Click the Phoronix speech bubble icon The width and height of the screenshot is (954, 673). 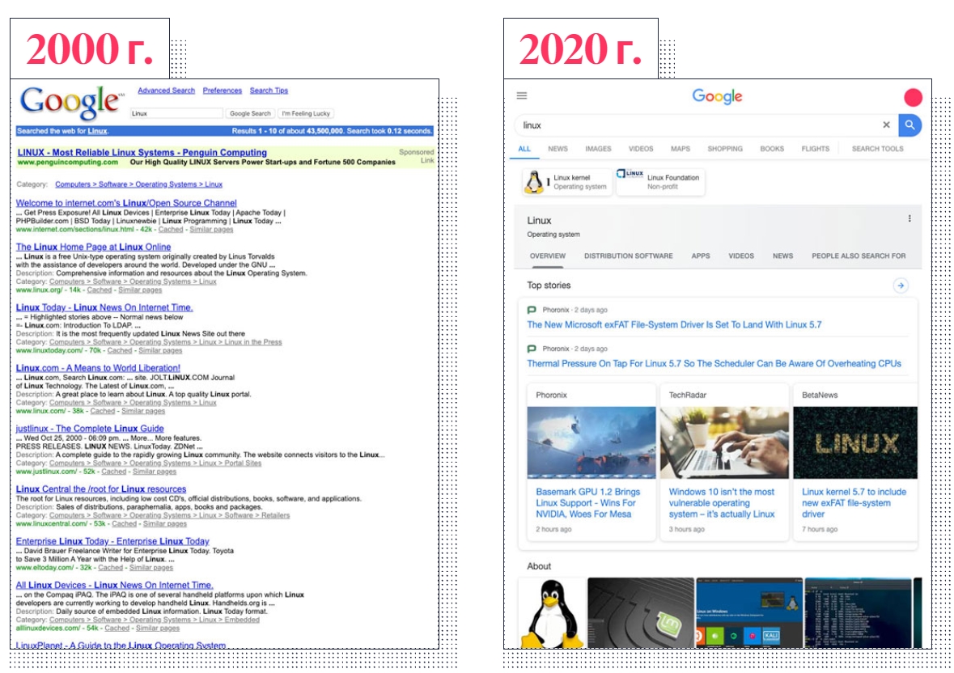(x=530, y=310)
